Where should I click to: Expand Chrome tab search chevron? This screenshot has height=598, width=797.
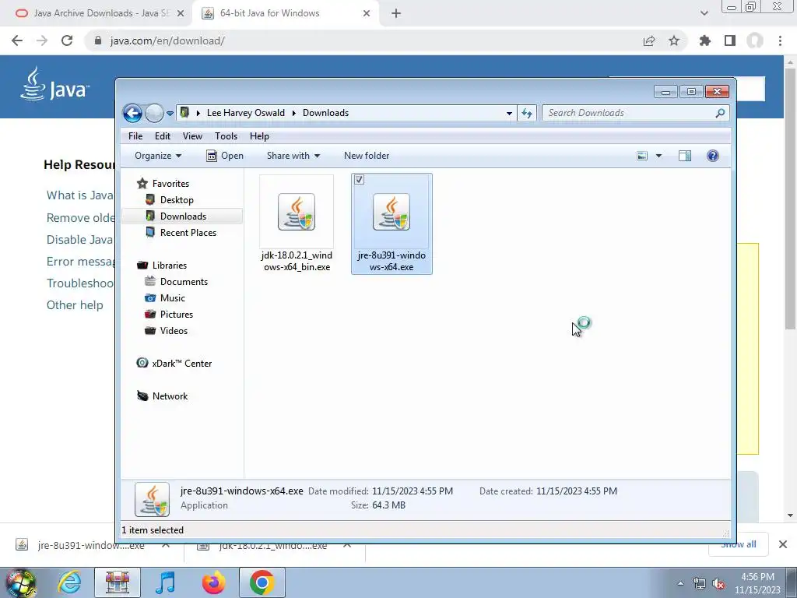(x=704, y=13)
